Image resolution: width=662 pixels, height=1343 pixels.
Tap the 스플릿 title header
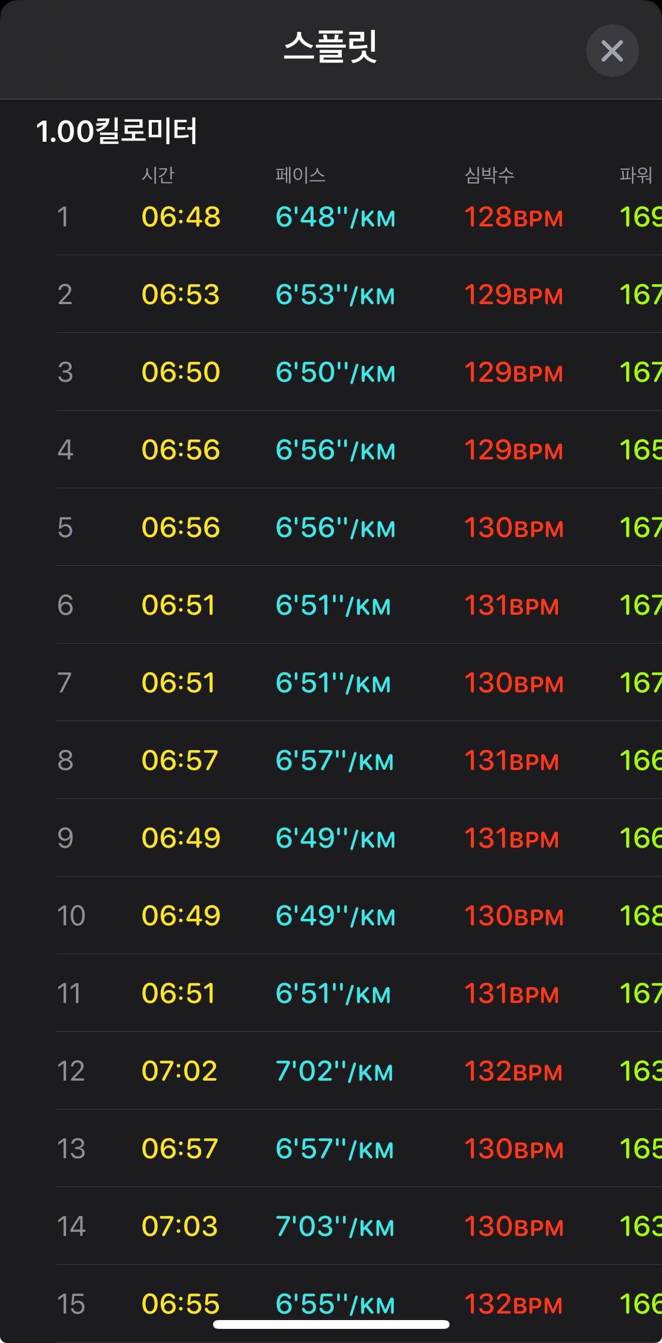(330, 47)
